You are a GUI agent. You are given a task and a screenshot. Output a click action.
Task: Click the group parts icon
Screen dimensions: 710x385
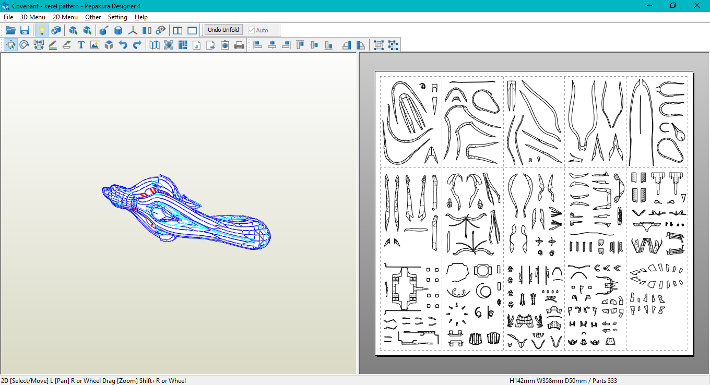click(x=379, y=45)
